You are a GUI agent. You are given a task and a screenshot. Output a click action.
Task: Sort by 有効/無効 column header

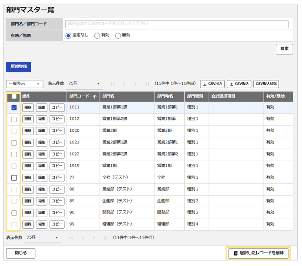coord(275,96)
